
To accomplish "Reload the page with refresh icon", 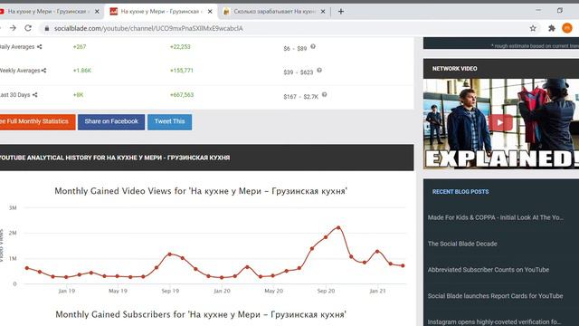I will (28, 28).
